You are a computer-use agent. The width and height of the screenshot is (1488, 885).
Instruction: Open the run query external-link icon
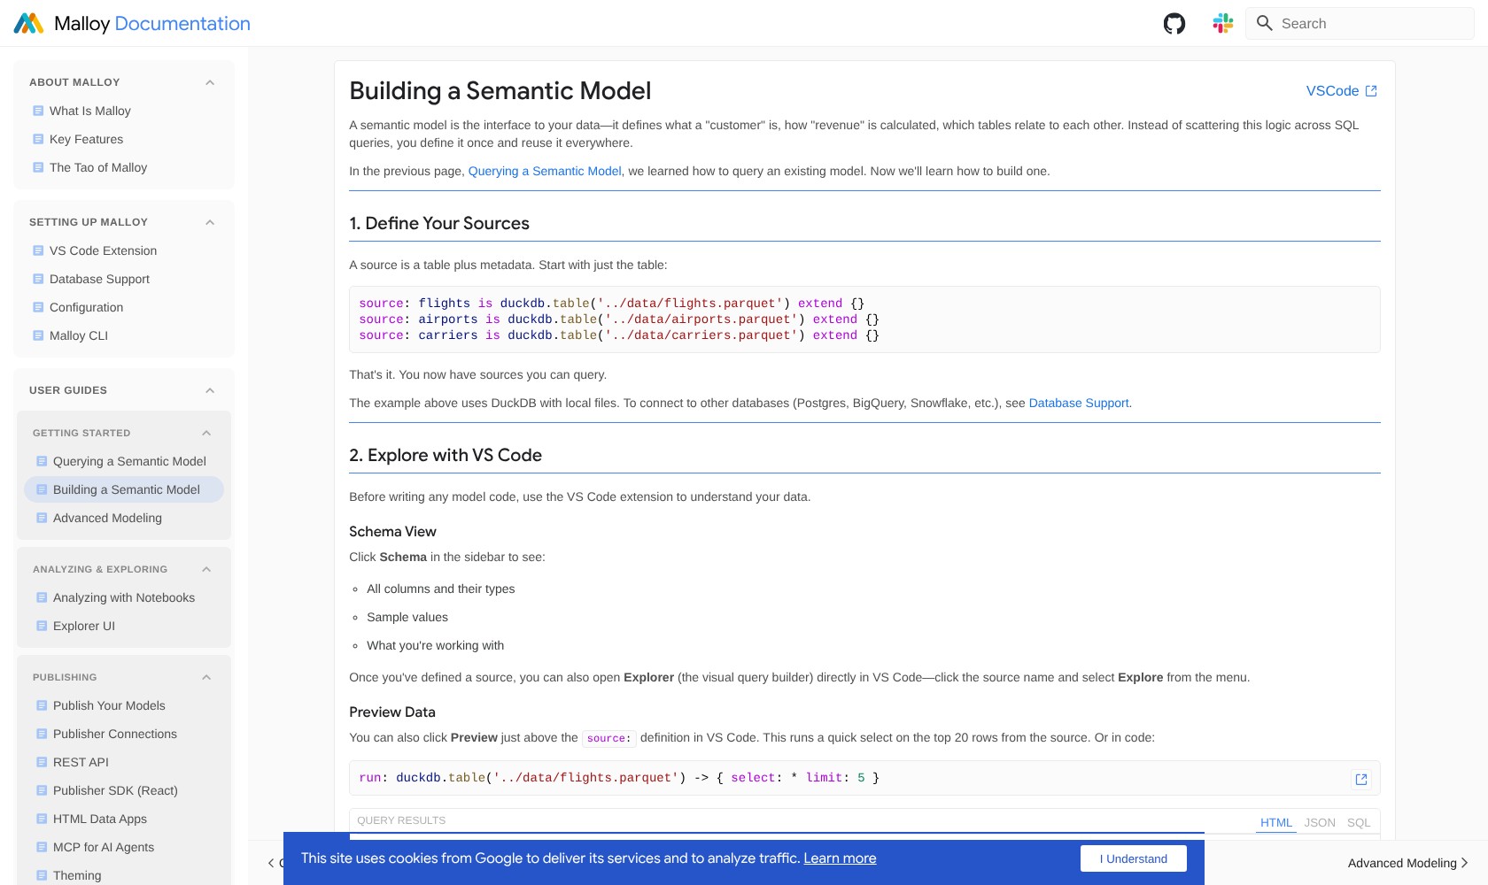point(1361,780)
